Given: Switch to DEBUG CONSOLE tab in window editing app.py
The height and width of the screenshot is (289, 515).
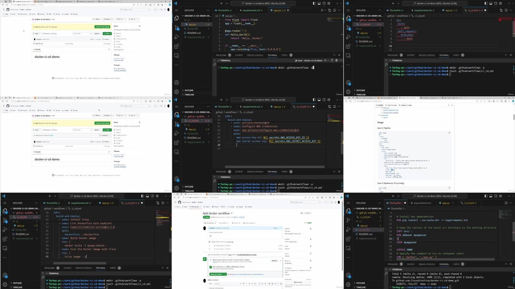Looking at the screenshot, I should point(255,55).
